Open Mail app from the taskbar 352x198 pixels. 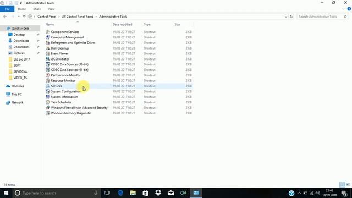tap(171, 193)
